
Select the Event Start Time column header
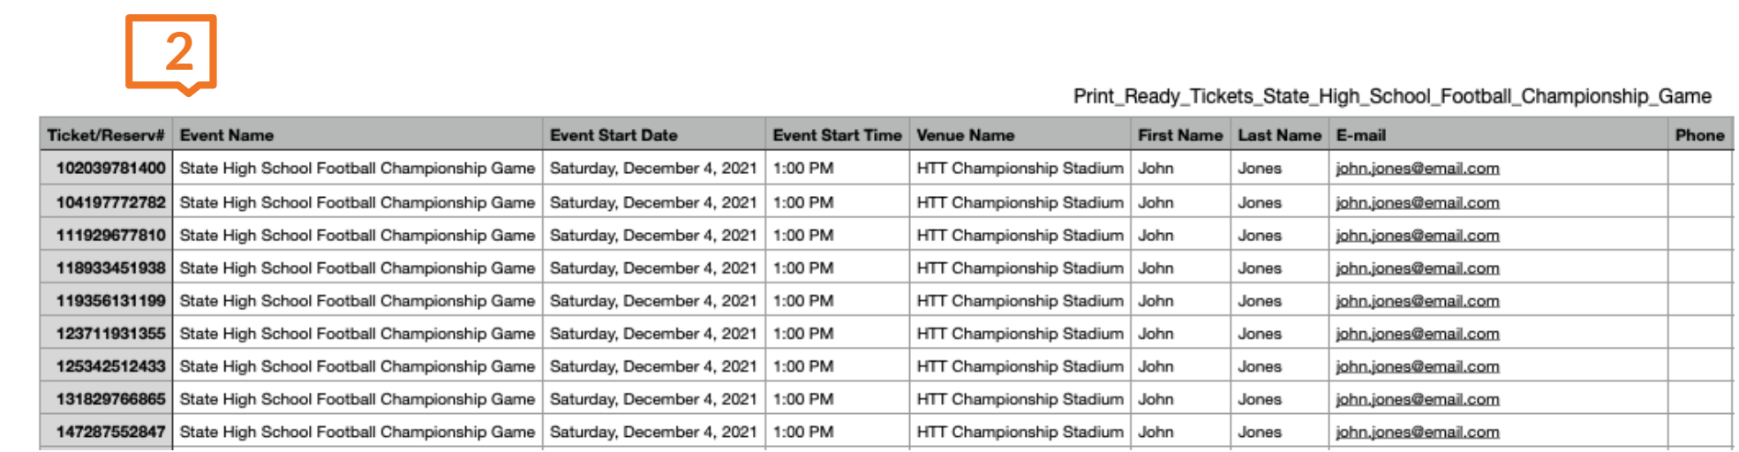838,135
